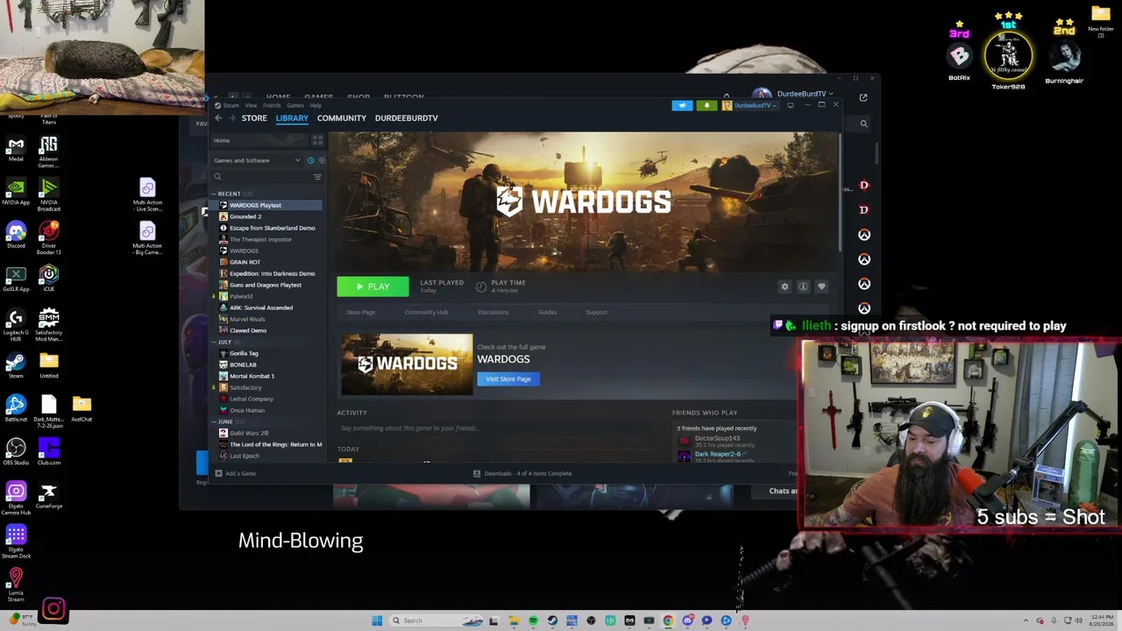Select Grounded 2 in the library list
The width and height of the screenshot is (1122, 631).
pyautogui.click(x=267, y=216)
